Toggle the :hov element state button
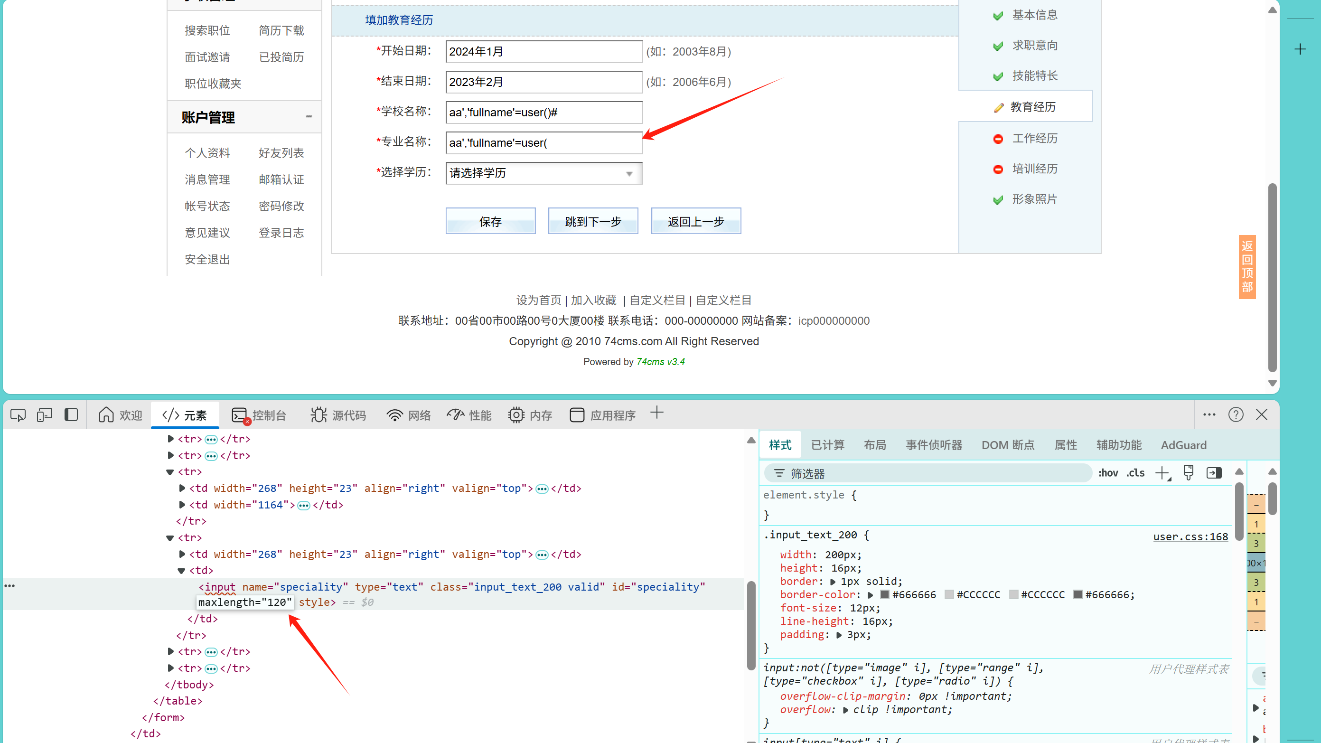 (x=1108, y=473)
